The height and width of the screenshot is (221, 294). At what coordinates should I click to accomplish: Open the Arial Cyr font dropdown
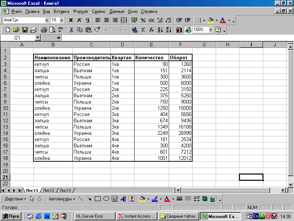click(47, 20)
